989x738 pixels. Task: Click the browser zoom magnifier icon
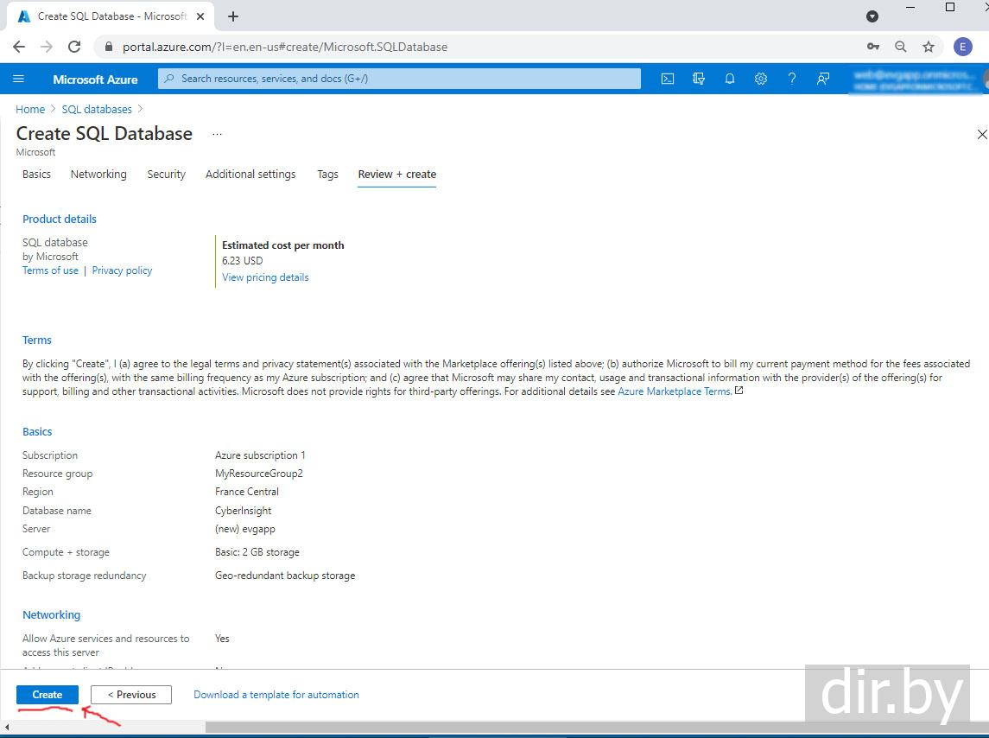click(901, 47)
